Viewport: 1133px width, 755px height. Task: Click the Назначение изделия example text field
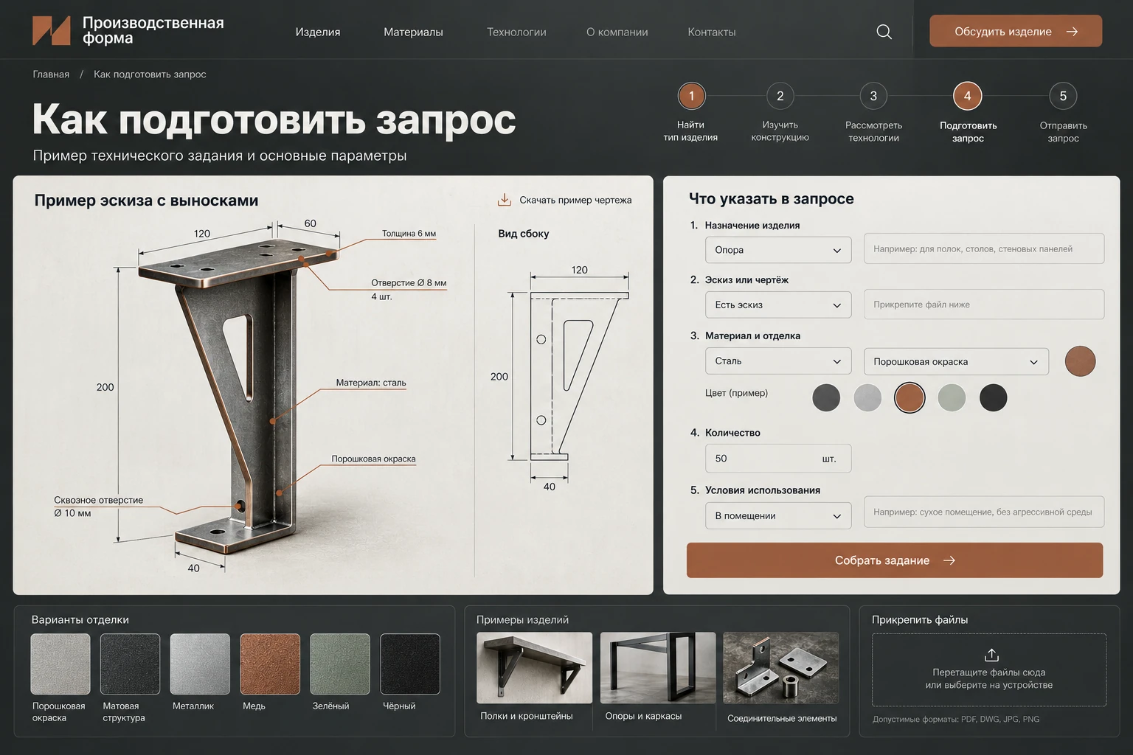click(x=984, y=248)
